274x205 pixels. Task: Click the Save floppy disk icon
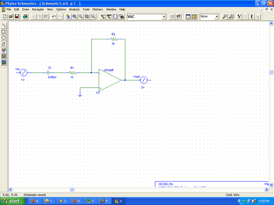[x=17, y=16]
